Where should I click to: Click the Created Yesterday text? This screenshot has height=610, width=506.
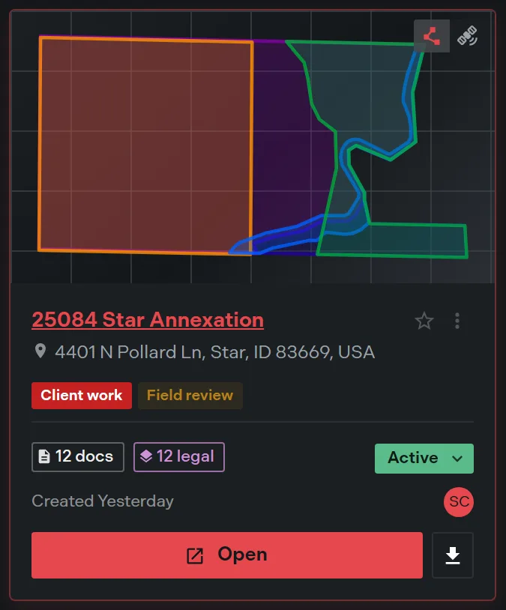click(x=103, y=501)
